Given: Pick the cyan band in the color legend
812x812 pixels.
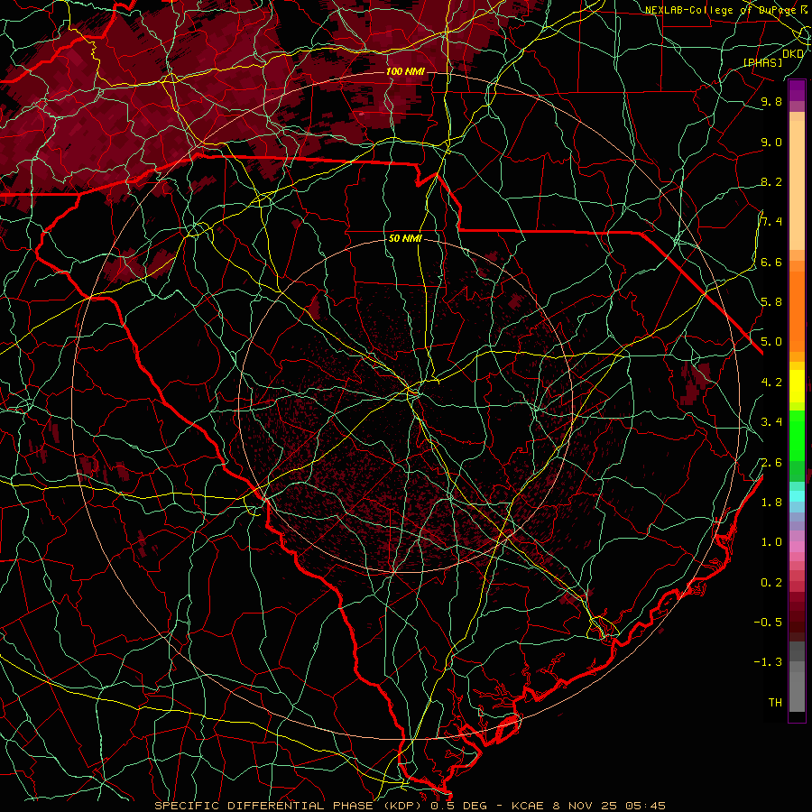Looking at the screenshot, I should click(x=797, y=496).
